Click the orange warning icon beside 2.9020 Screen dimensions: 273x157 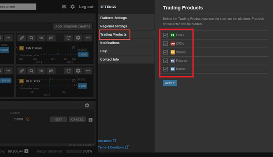point(28,119)
